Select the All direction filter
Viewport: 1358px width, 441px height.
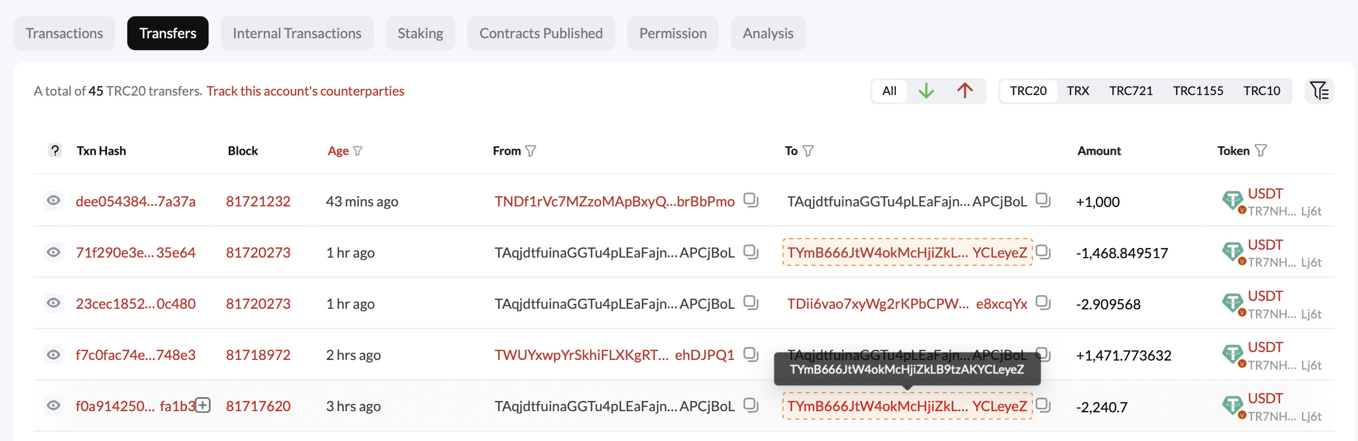coord(889,91)
